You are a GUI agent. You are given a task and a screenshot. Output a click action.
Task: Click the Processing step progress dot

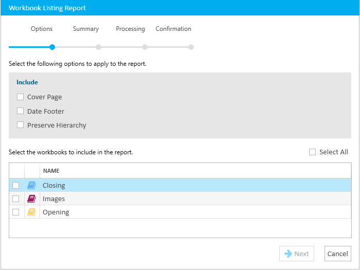tap(145, 47)
